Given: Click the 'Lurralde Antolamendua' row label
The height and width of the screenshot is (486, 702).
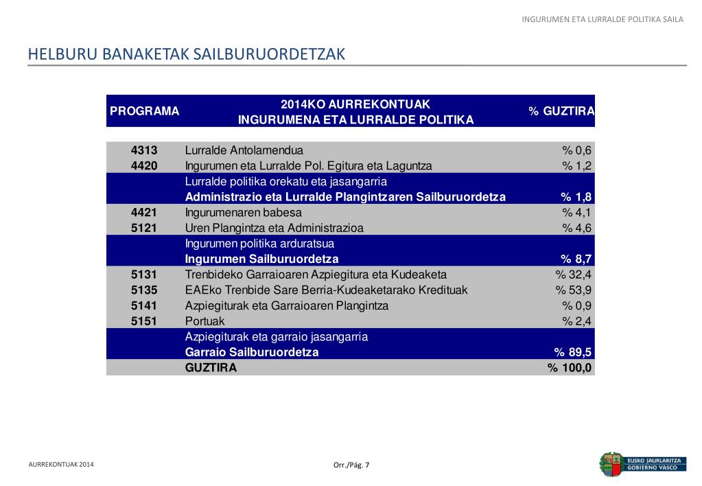Looking at the screenshot, I should pyautogui.click(x=244, y=150).
